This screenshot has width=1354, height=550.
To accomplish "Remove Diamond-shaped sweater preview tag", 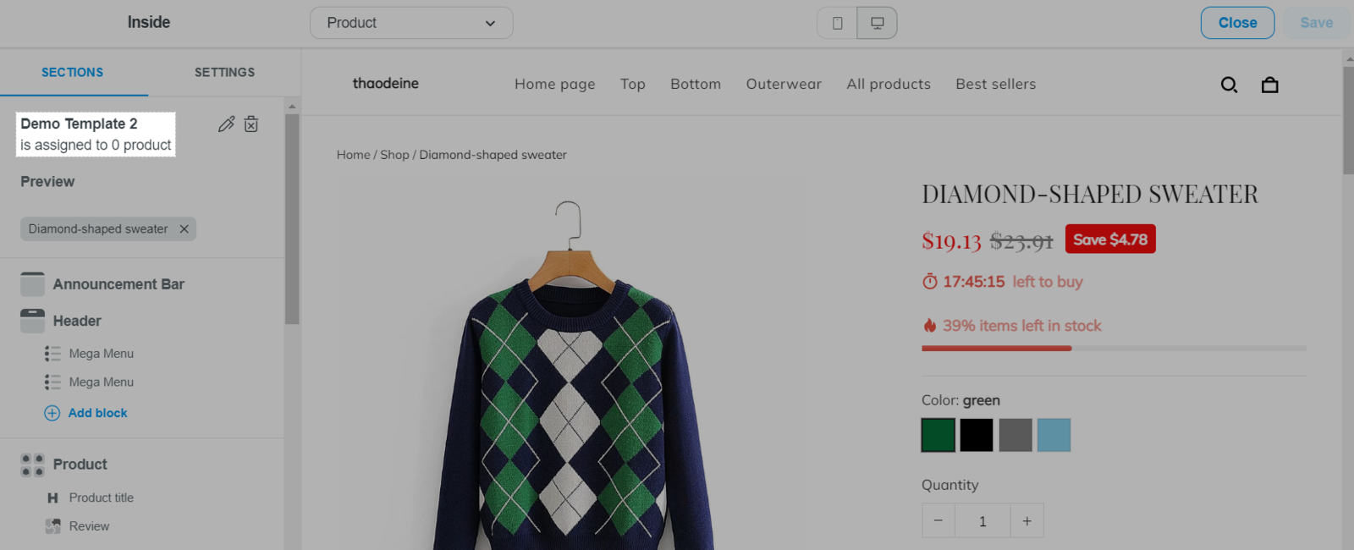I will click(184, 229).
